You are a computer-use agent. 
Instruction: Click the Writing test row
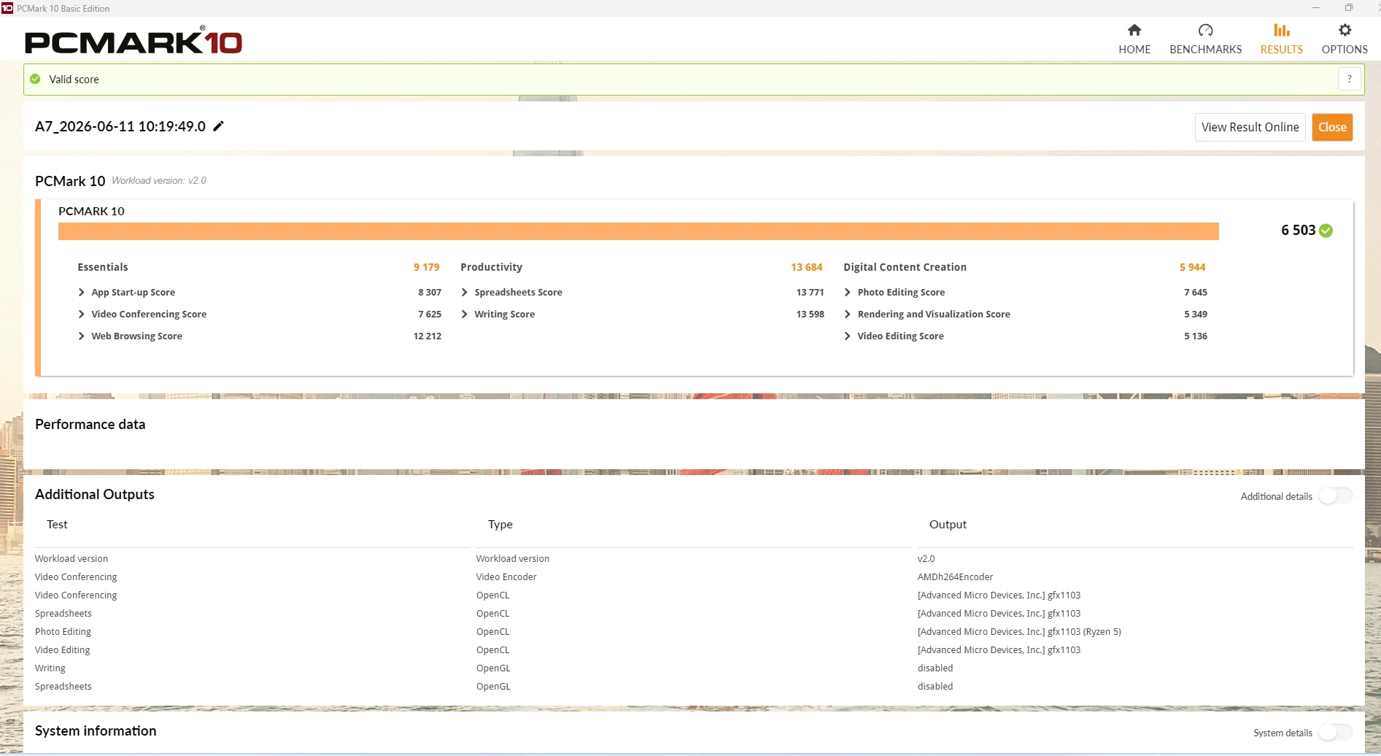point(50,668)
